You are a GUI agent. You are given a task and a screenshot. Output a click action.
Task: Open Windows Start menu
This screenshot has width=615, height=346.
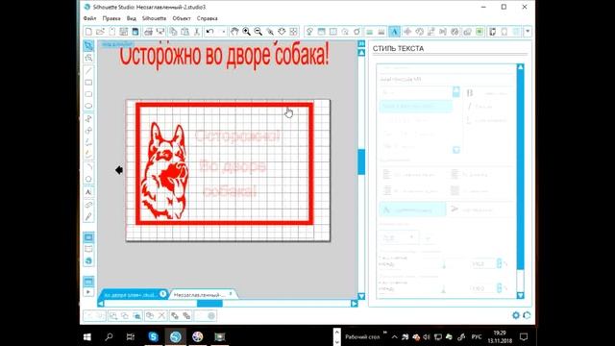(x=87, y=337)
